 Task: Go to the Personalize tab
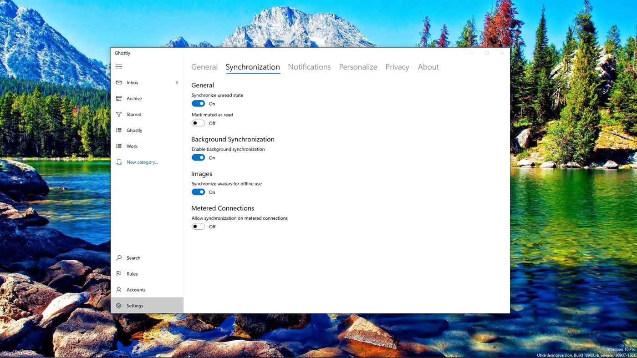click(x=358, y=67)
